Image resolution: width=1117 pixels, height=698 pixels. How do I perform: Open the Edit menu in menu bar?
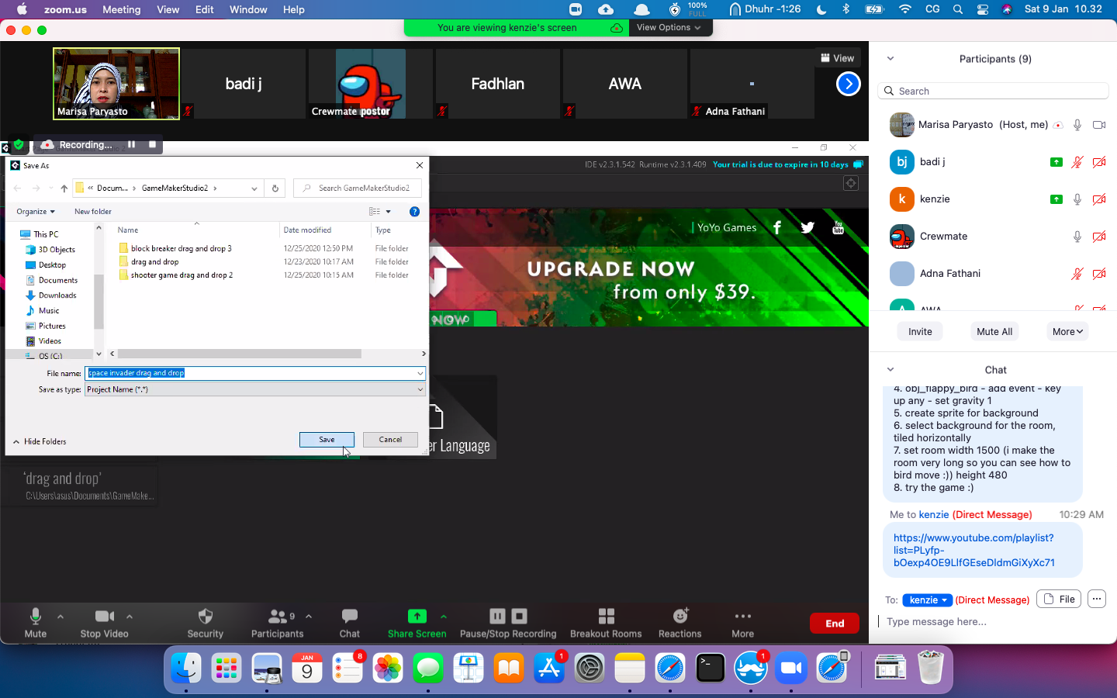(205, 9)
